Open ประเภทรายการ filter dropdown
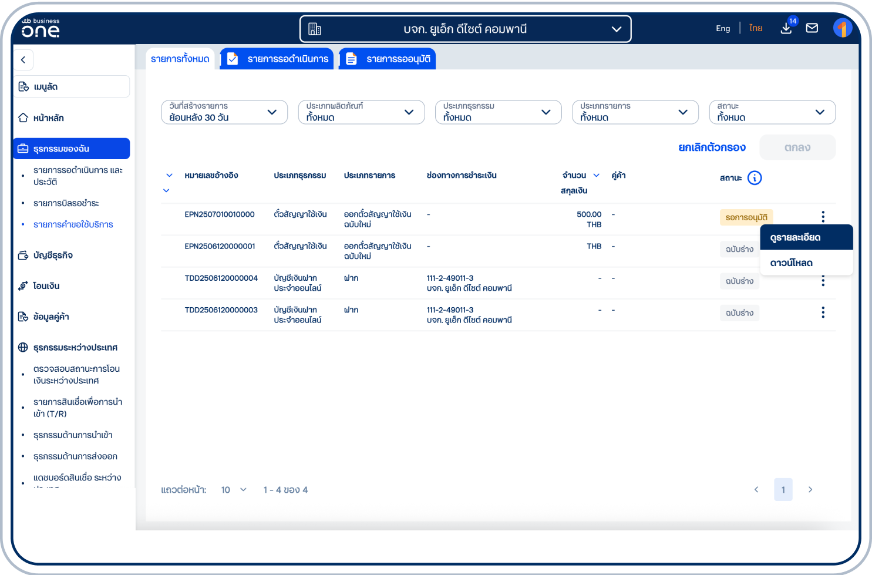The height and width of the screenshot is (575, 872). (x=635, y=112)
